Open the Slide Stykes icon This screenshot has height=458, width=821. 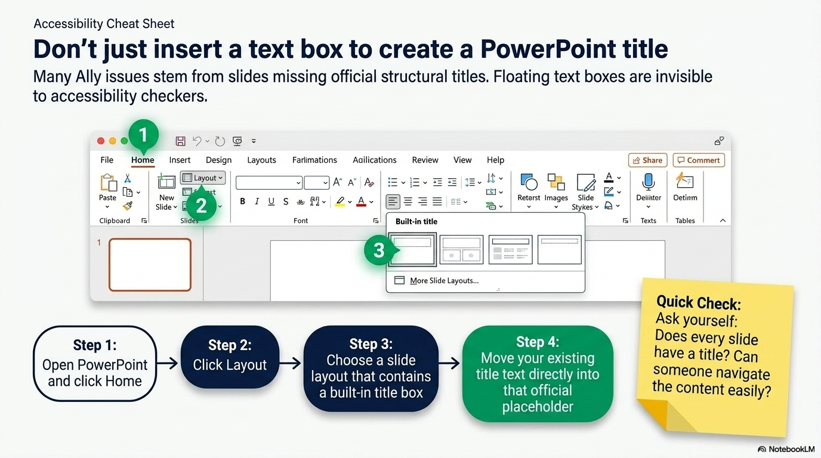point(586,182)
